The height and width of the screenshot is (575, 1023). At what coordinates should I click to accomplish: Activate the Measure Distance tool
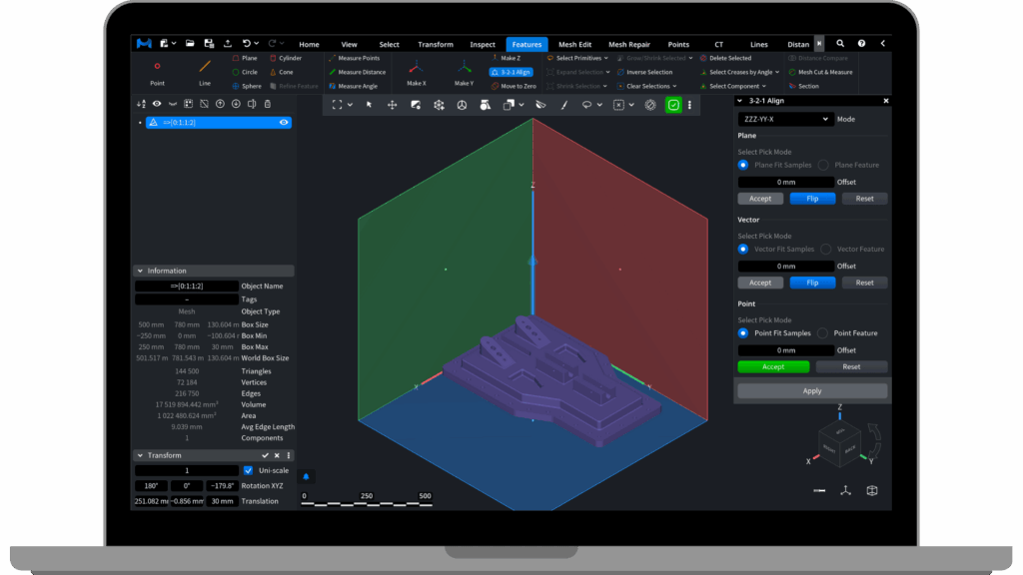(356, 72)
